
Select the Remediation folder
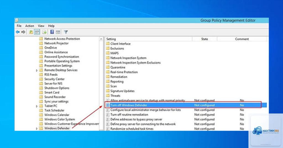[119, 76]
